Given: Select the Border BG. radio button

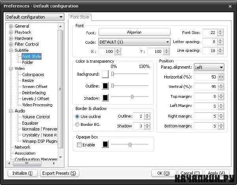Looking at the screenshot, I should [77, 125].
